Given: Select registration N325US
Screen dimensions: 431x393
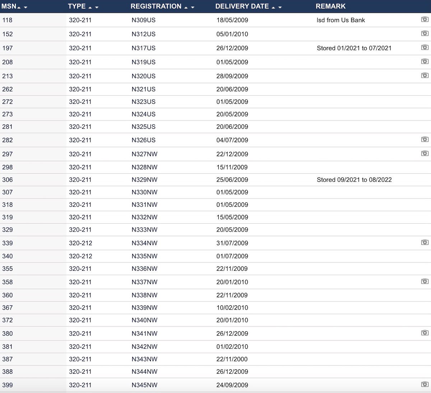Looking at the screenshot, I should (143, 127).
